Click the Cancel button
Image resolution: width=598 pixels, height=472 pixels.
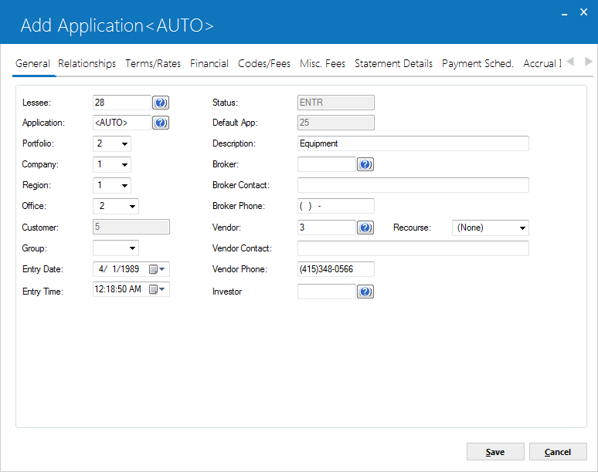click(558, 452)
